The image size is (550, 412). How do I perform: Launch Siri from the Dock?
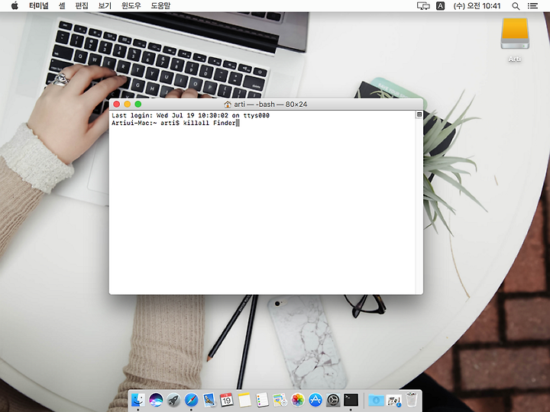[156, 400]
